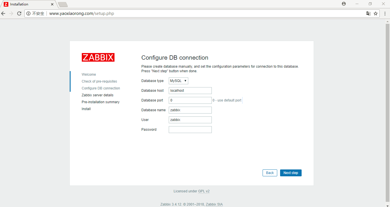Select the Install step in sidebar
The height and width of the screenshot is (207, 390).
click(x=86, y=109)
